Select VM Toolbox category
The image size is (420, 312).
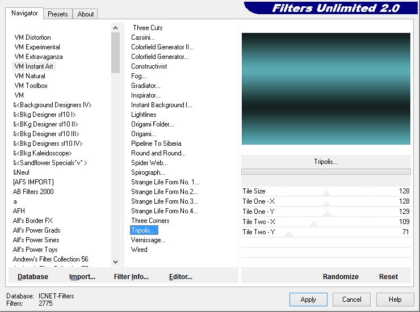pyautogui.click(x=31, y=86)
